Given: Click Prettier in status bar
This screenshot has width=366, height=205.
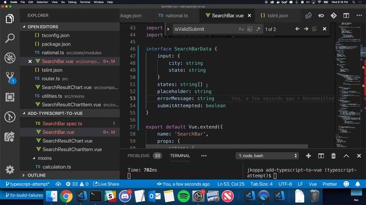Looking at the screenshot, I should coord(329,184).
